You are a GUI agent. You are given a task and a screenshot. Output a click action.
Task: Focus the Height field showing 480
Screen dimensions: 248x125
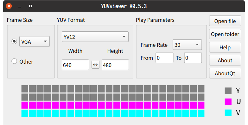tap(115, 65)
